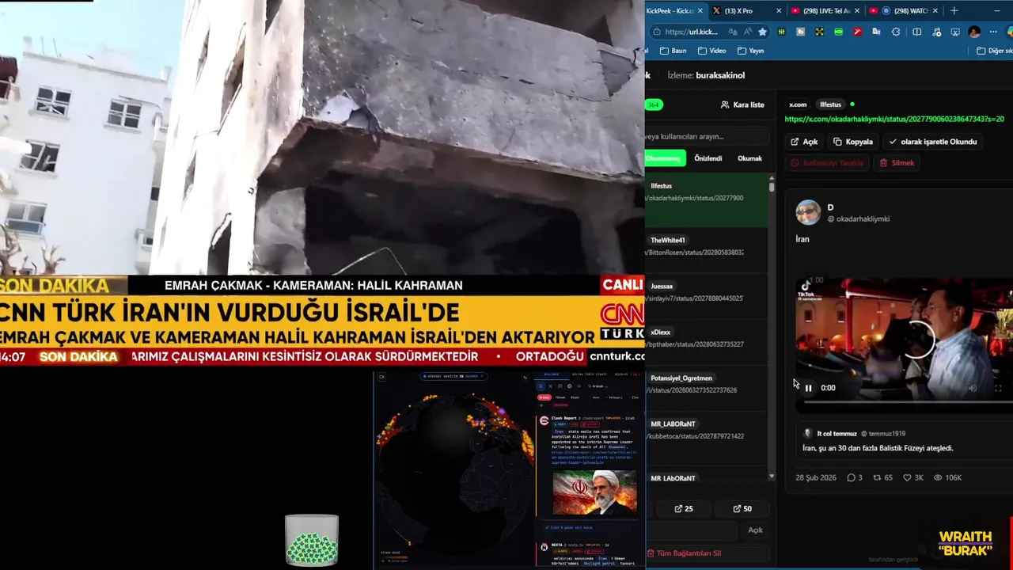The image size is (1013, 570).
Task: Open the green x.com okadarhakliymki status link
Action: pyautogui.click(x=894, y=119)
